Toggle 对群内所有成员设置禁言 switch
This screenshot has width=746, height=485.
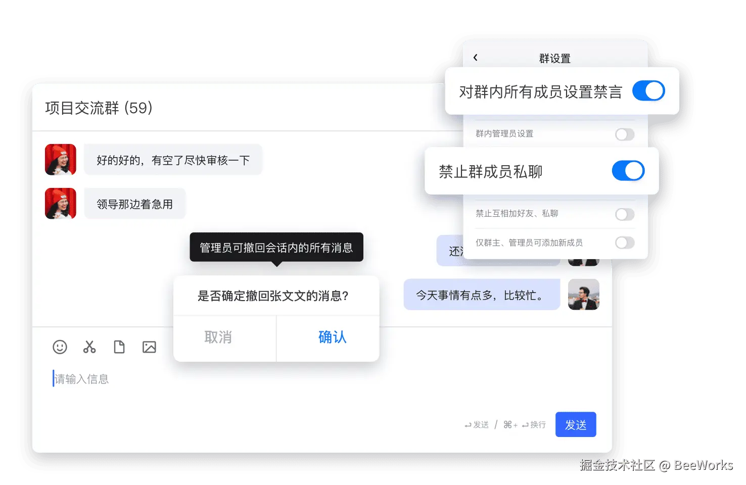tap(648, 91)
